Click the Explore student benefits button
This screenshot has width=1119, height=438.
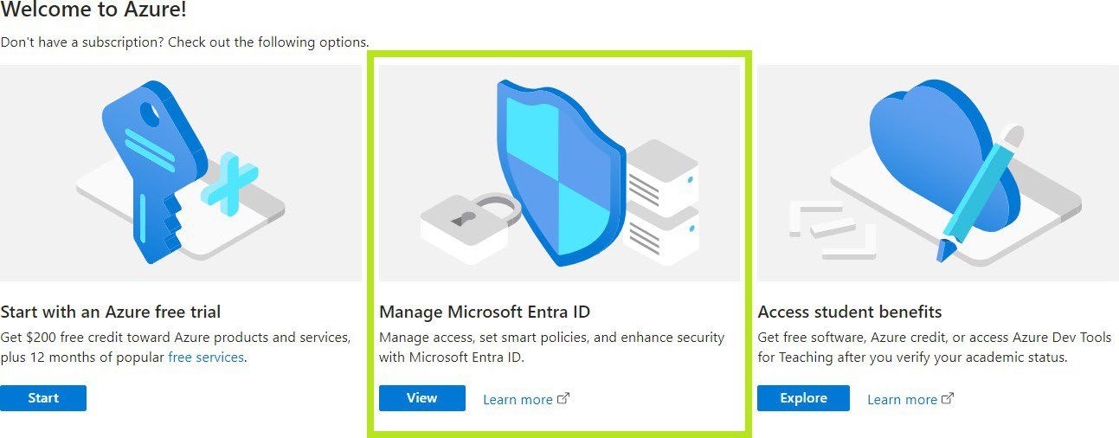click(x=803, y=398)
